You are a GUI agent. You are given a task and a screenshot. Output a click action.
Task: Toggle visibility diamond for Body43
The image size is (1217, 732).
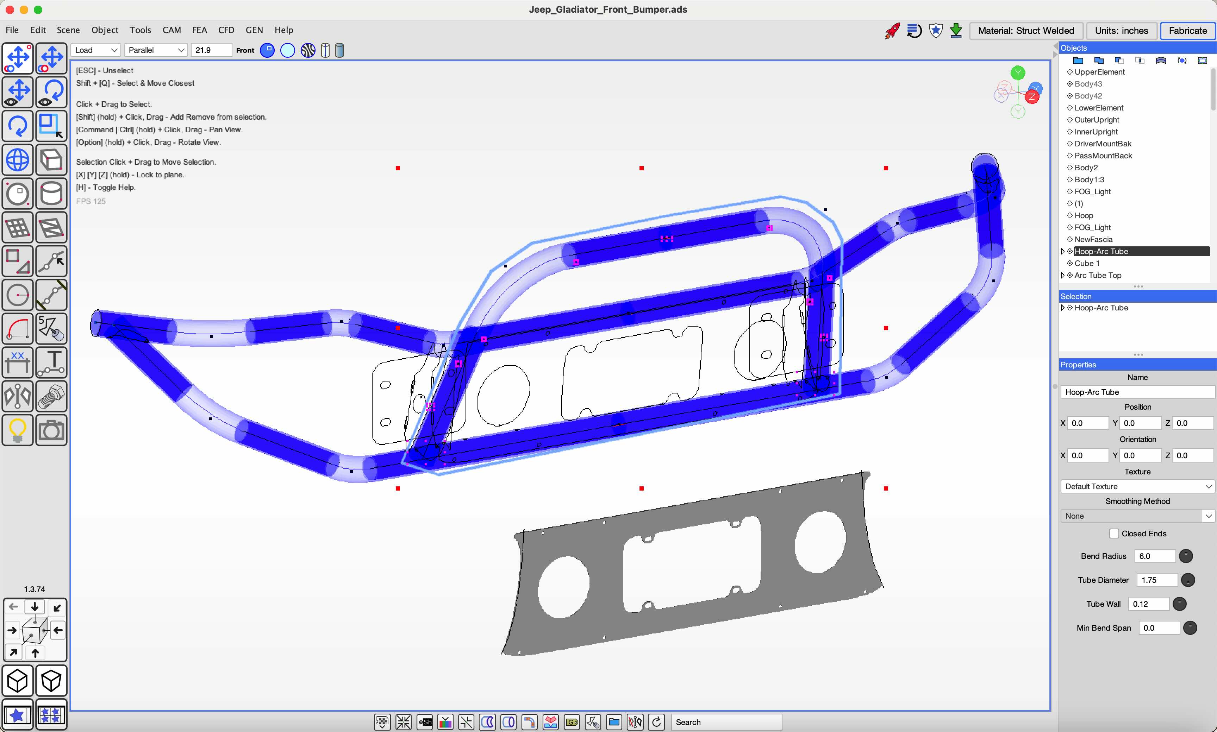coord(1070,84)
